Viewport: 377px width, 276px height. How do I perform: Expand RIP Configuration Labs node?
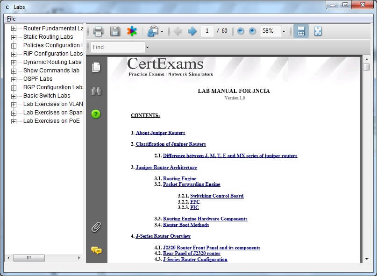pyautogui.click(x=14, y=54)
